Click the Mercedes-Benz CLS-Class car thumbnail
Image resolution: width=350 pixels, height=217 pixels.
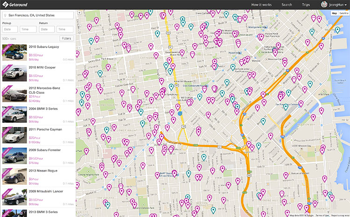coord(14,94)
